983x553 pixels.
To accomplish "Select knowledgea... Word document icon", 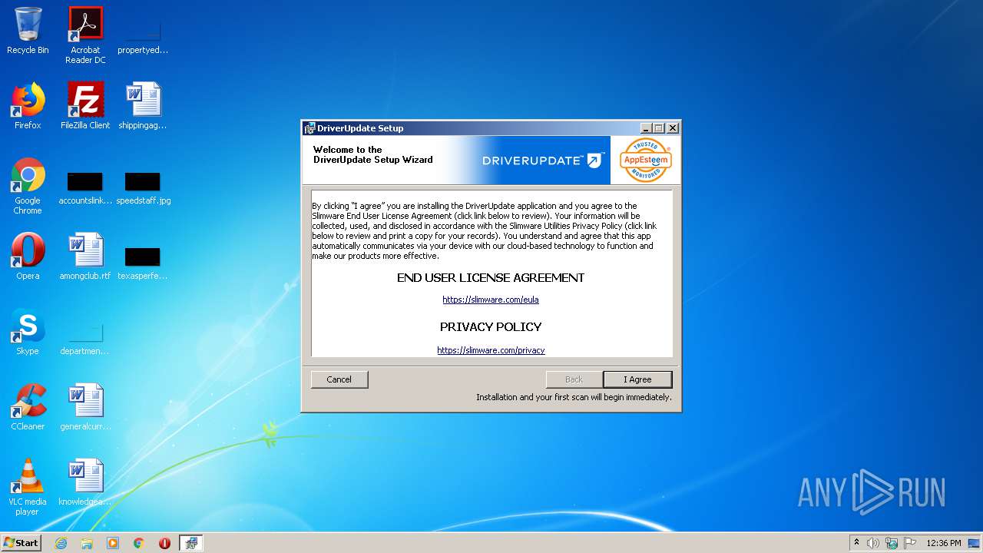I will (x=85, y=482).
